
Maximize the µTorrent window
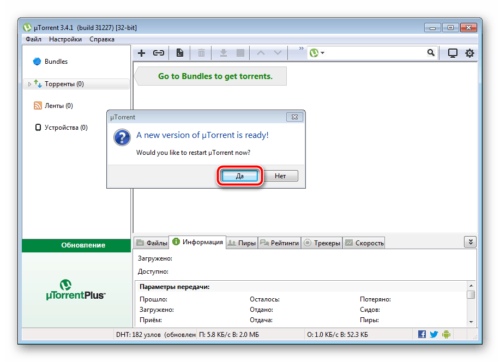pyautogui.click(x=450, y=28)
